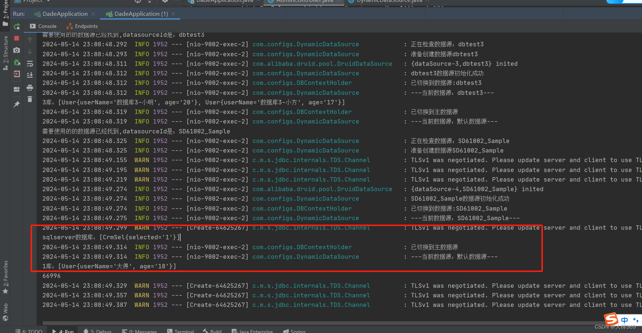
Task: Click the Run tool window button at bottom
Action: pyautogui.click(x=63, y=331)
